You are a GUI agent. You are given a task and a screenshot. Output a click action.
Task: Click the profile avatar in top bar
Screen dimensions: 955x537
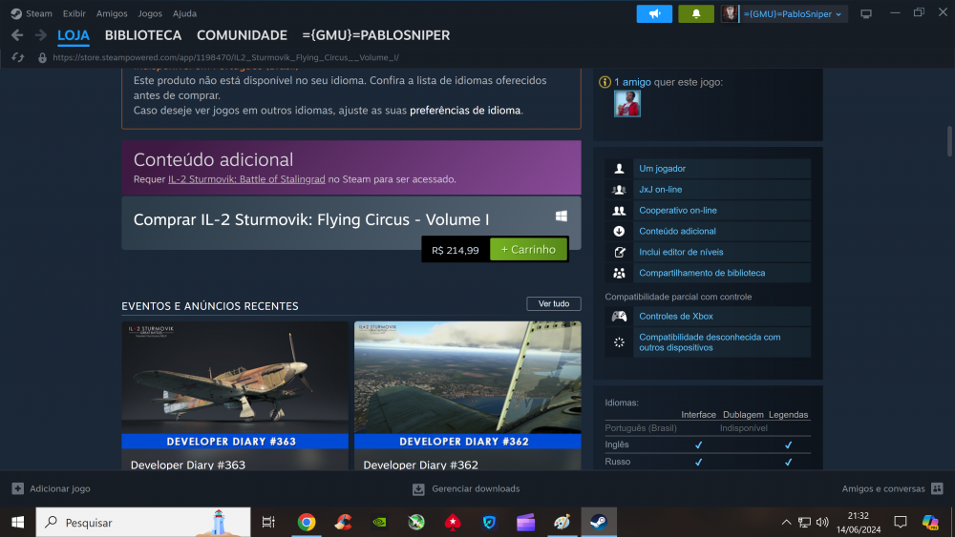tap(730, 13)
